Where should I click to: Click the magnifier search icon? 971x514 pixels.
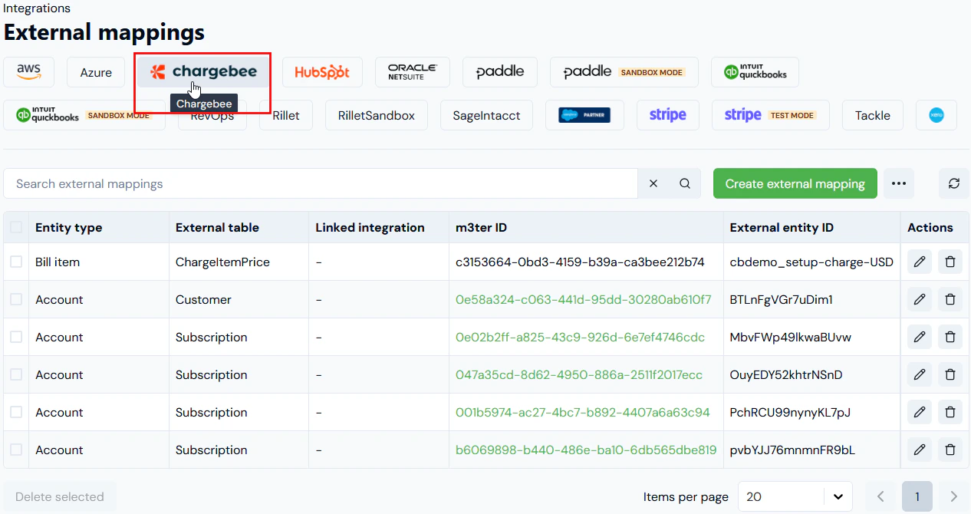tap(685, 183)
